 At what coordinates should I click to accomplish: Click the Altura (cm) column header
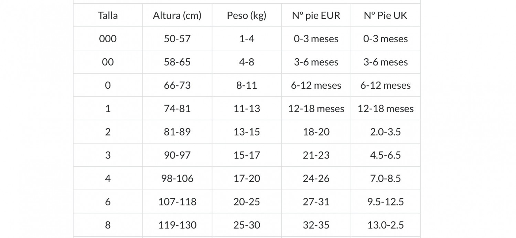click(x=177, y=15)
